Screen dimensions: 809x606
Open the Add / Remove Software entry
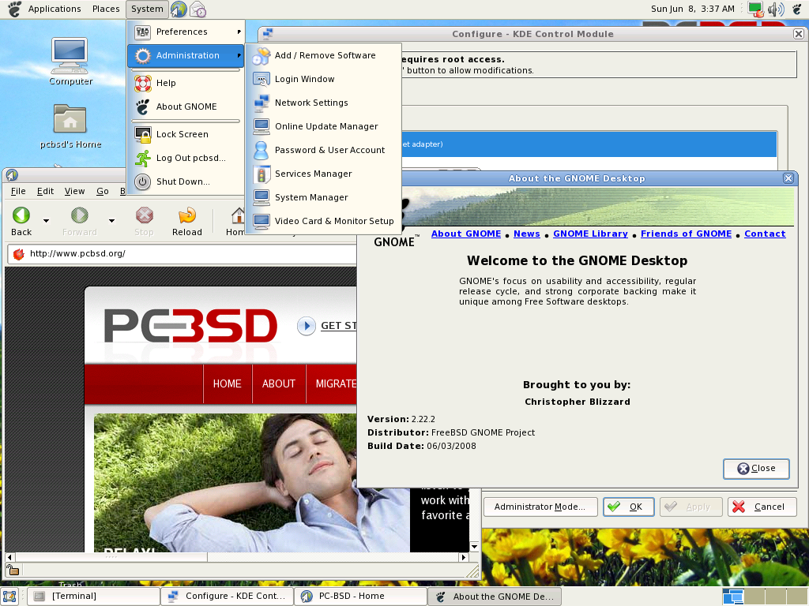323,56
